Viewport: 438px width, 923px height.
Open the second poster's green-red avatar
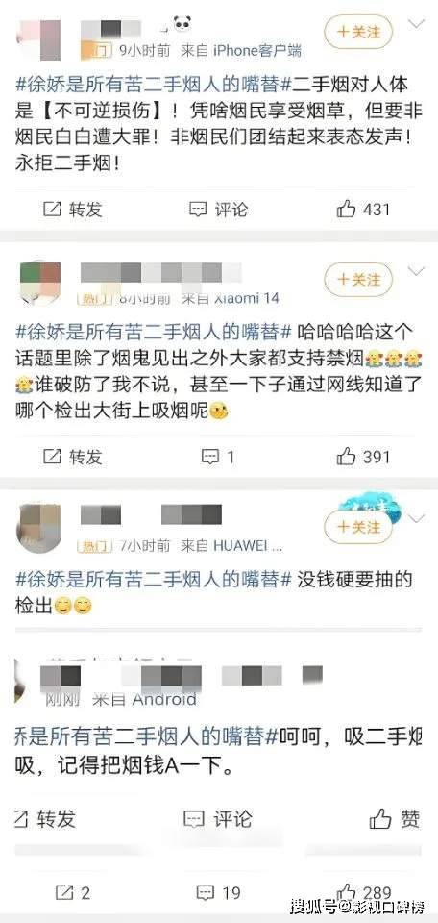(40, 283)
